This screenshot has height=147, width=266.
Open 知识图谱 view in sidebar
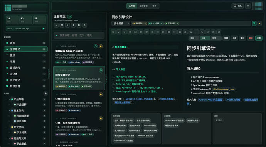(x=25, y=86)
